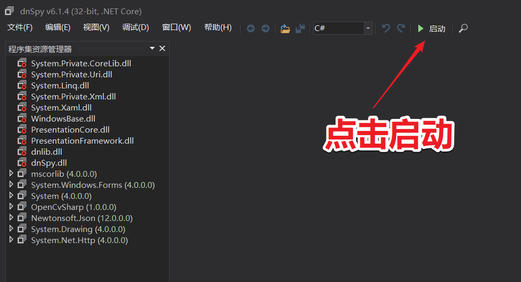The width and height of the screenshot is (521, 282).
Task: Select PresentationCore.dll entry
Action: pyautogui.click(x=70, y=130)
